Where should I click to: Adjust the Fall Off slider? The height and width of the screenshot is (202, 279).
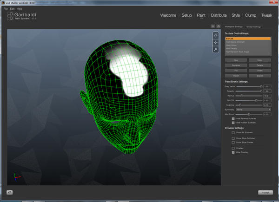(249, 100)
